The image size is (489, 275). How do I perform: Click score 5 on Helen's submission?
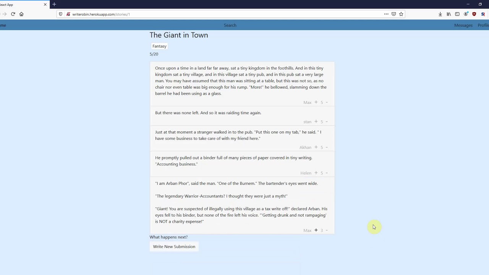tap(322, 173)
